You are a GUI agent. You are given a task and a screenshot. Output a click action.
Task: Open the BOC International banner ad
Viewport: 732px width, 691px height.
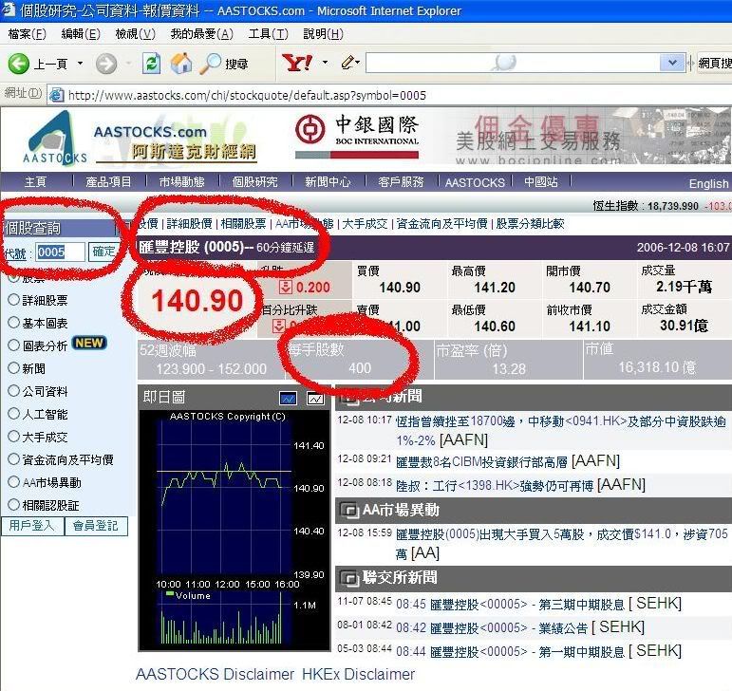tap(357, 136)
